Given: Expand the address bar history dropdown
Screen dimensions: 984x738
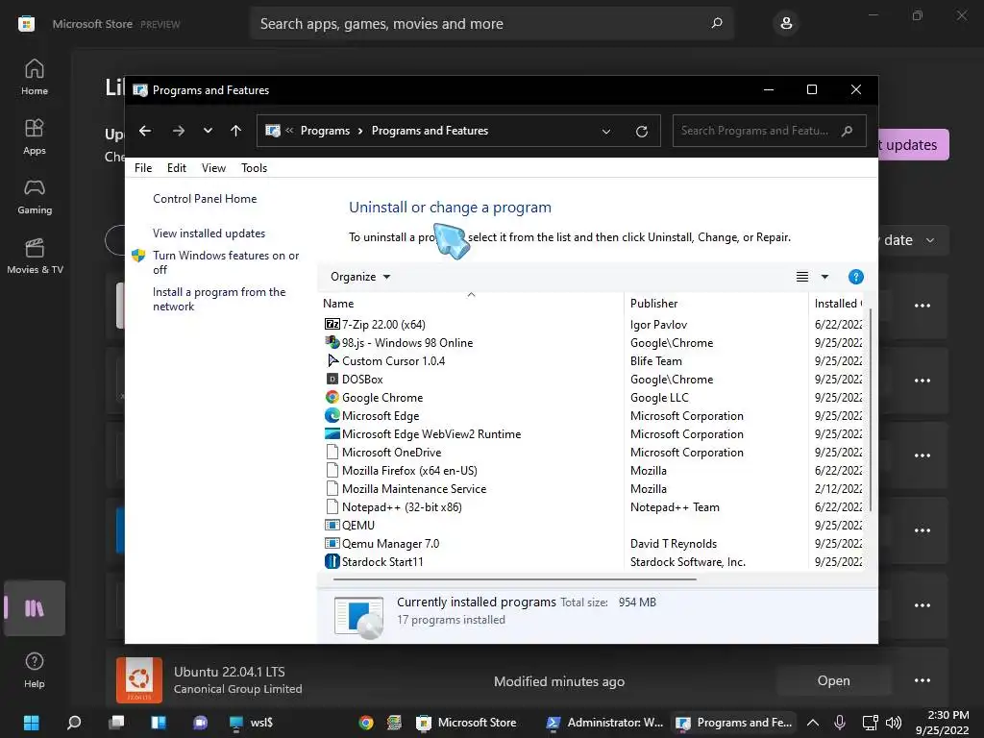Looking at the screenshot, I should (606, 131).
